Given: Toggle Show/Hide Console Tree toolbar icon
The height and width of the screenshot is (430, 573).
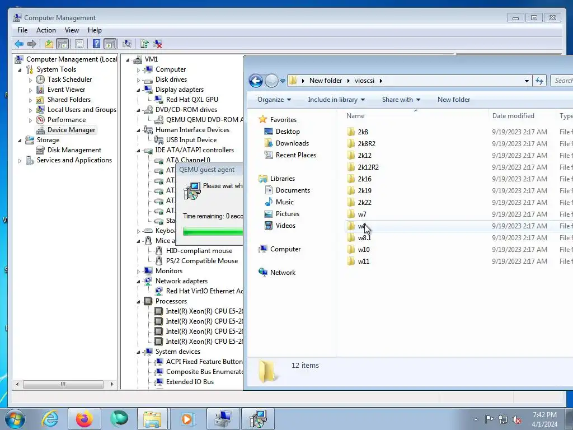Looking at the screenshot, I should (63, 44).
